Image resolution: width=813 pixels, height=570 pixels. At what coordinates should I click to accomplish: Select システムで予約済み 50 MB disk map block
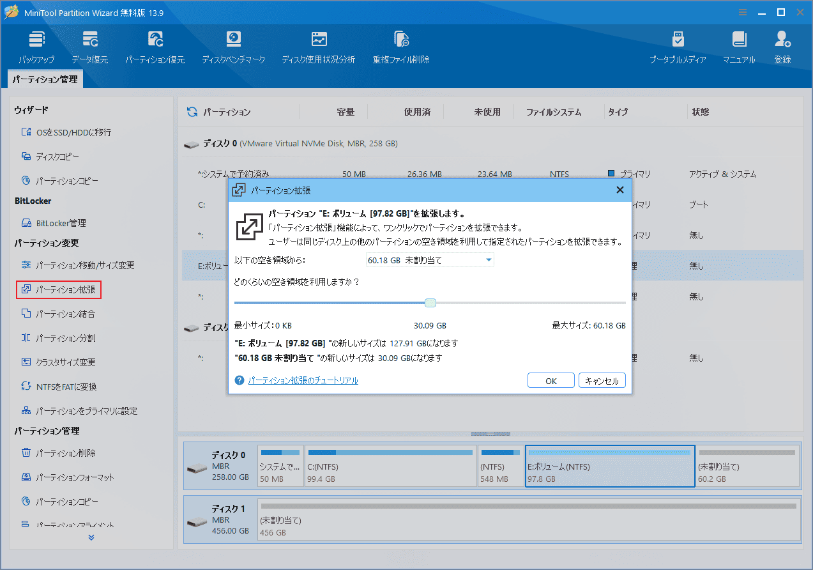click(280, 466)
